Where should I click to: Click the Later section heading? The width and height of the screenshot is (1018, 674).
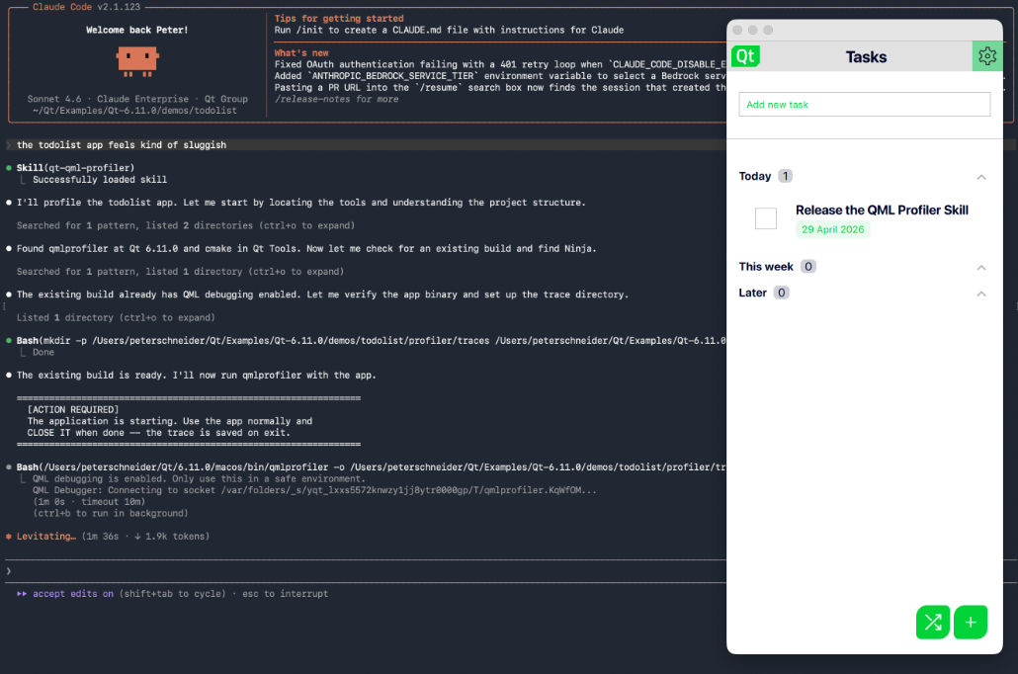click(752, 293)
